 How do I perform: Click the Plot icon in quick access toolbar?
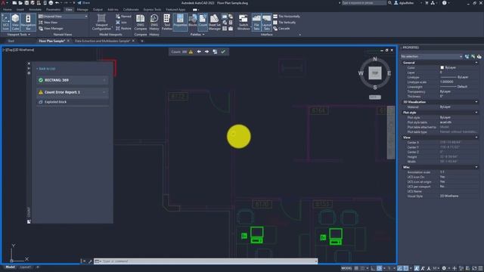(51, 3)
